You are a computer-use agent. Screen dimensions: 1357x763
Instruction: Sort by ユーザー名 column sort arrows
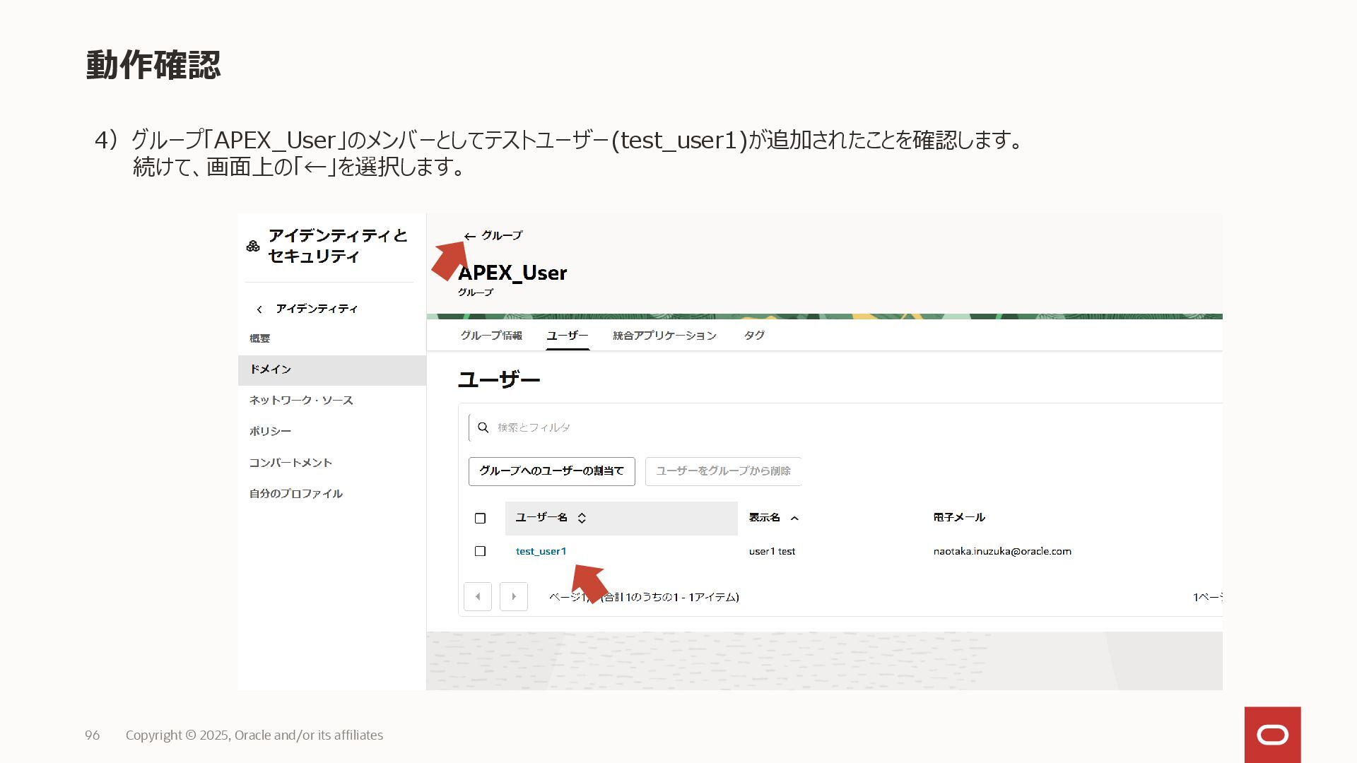pyautogui.click(x=582, y=518)
